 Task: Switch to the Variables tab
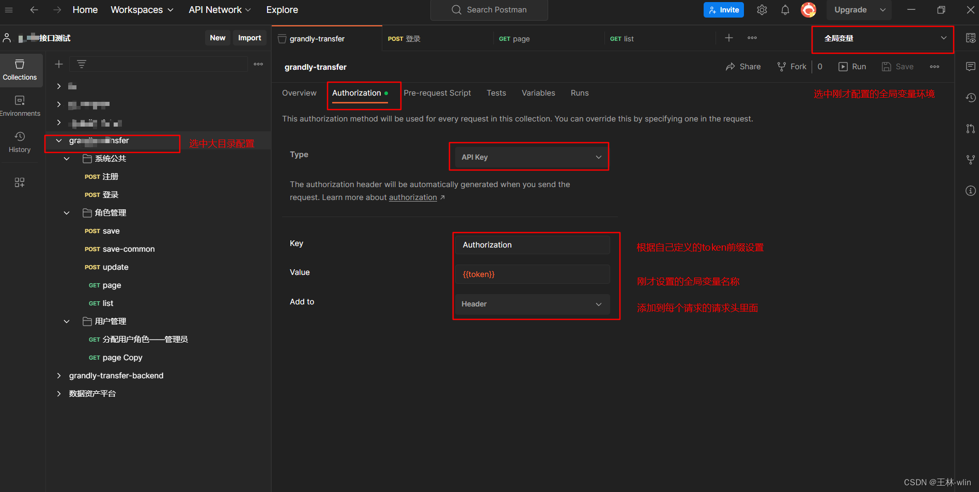tap(538, 93)
